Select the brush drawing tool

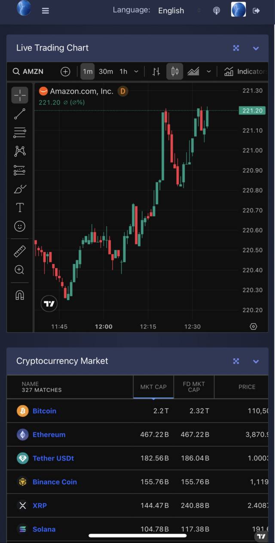click(20, 189)
